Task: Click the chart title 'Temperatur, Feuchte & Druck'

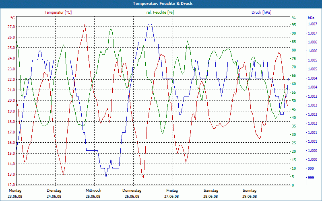Action: pos(163,4)
